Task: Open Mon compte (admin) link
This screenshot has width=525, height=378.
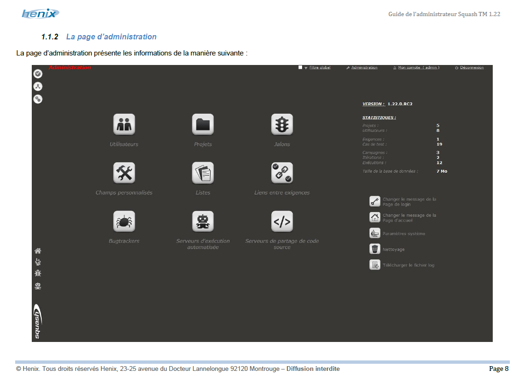Action: pyautogui.click(x=418, y=68)
